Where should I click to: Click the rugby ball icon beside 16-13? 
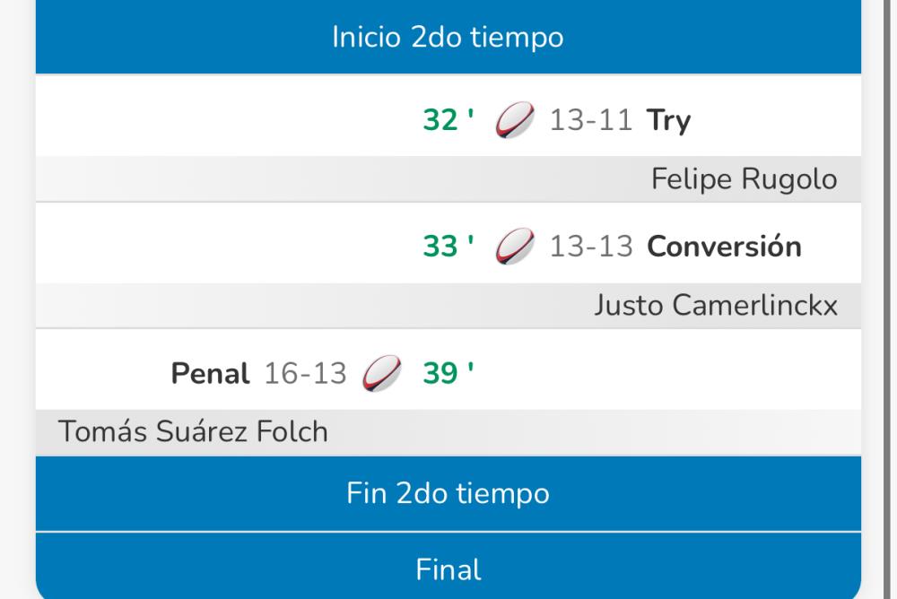tap(382, 374)
